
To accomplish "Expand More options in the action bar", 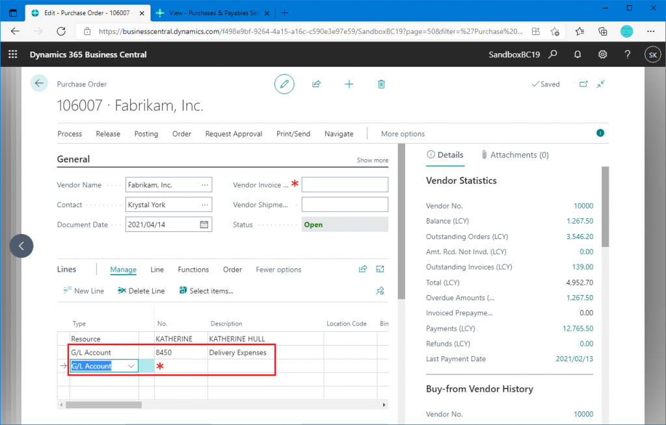I will click(403, 134).
